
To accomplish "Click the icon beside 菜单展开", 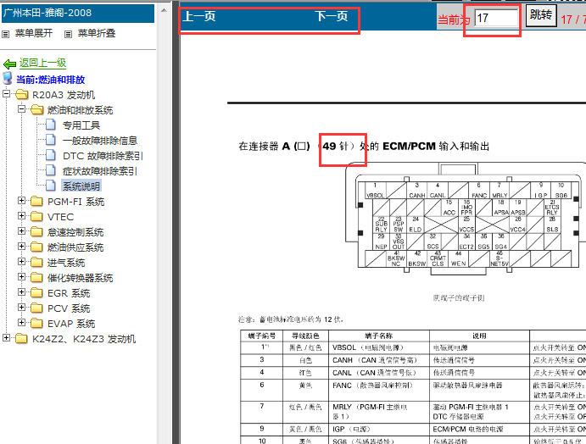I will (6, 35).
